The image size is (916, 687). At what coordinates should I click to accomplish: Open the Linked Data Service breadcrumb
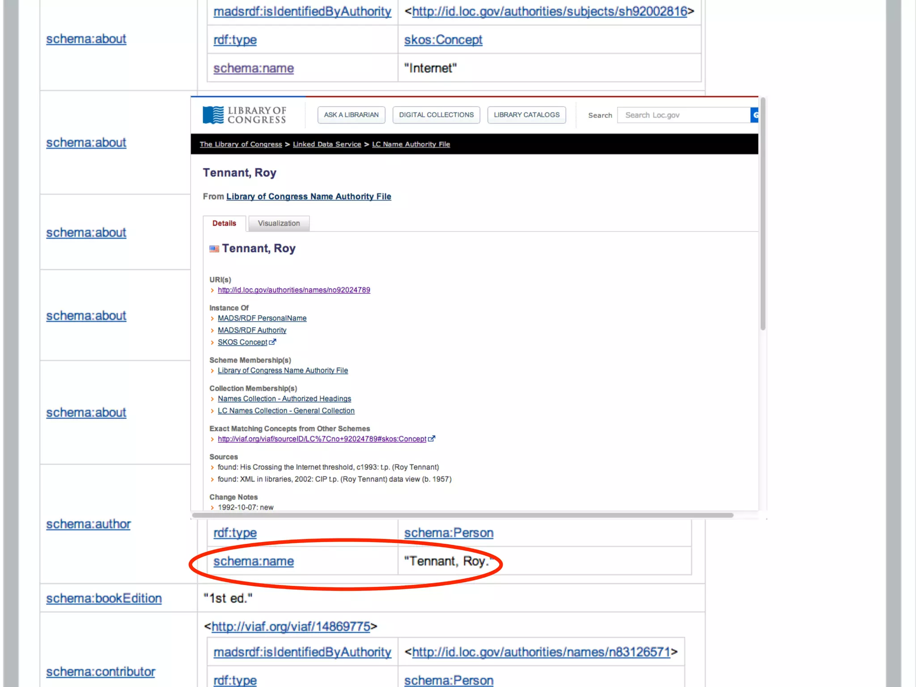[x=327, y=144]
